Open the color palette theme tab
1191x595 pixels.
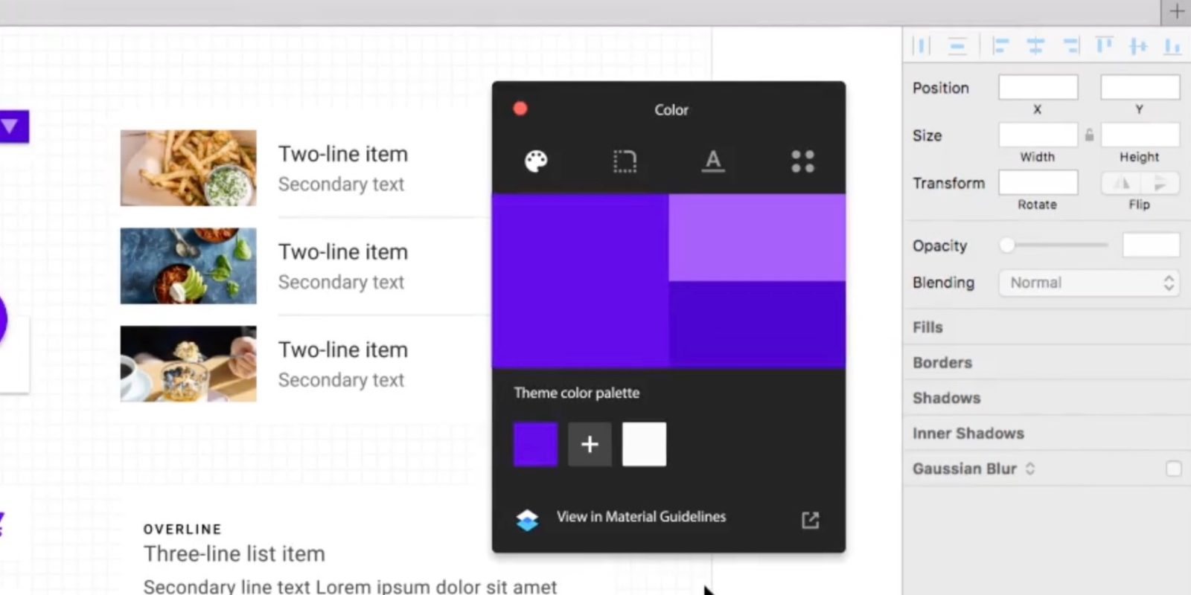(x=536, y=161)
